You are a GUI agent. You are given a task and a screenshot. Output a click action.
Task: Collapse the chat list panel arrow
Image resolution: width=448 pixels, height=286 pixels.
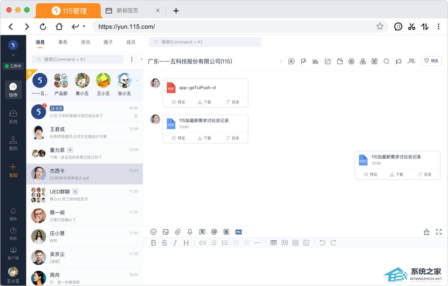pos(141,59)
